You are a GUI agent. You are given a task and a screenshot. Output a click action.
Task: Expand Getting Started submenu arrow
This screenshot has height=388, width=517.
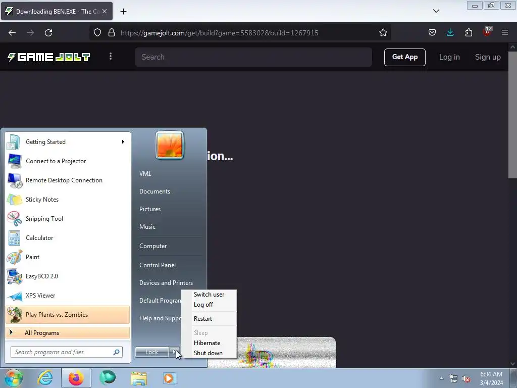click(x=123, y=142)
